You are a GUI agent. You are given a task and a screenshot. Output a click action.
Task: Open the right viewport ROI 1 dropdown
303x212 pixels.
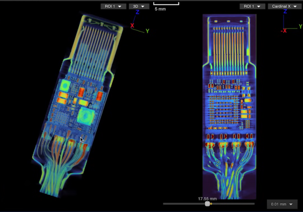[x=252, y=6]
